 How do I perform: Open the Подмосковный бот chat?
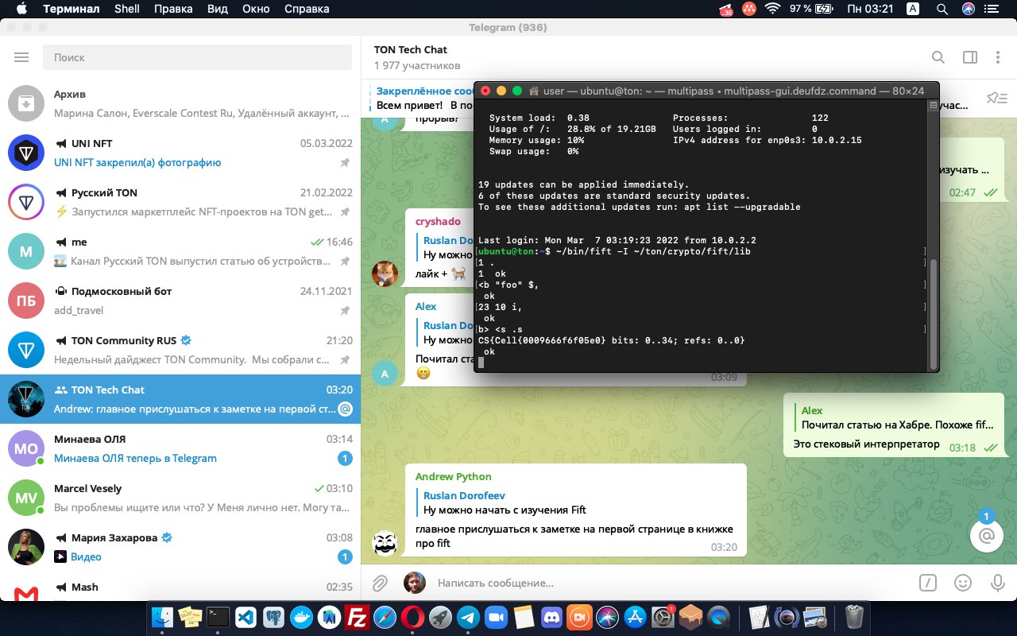pyautogui.click(x=180, y=301)
